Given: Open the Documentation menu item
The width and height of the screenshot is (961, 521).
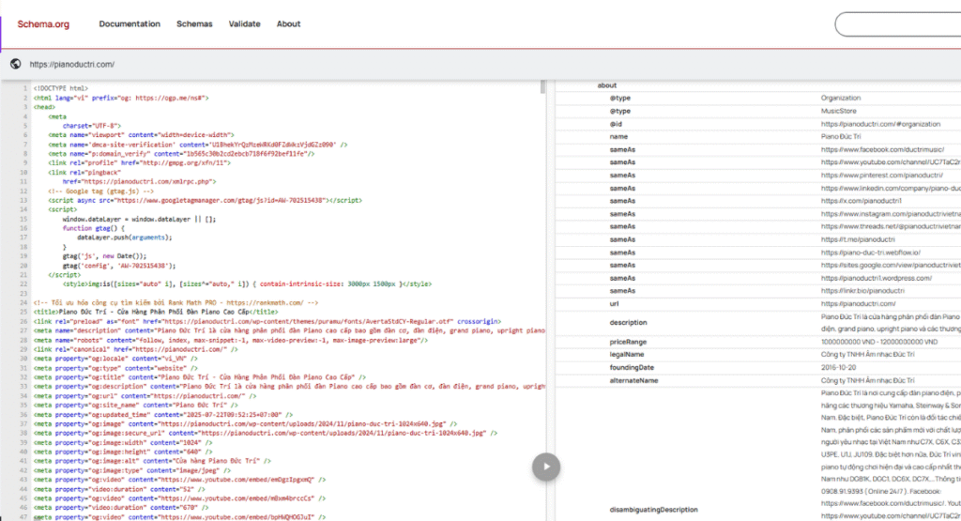Looking at the screenshot, I should point(130,23).
